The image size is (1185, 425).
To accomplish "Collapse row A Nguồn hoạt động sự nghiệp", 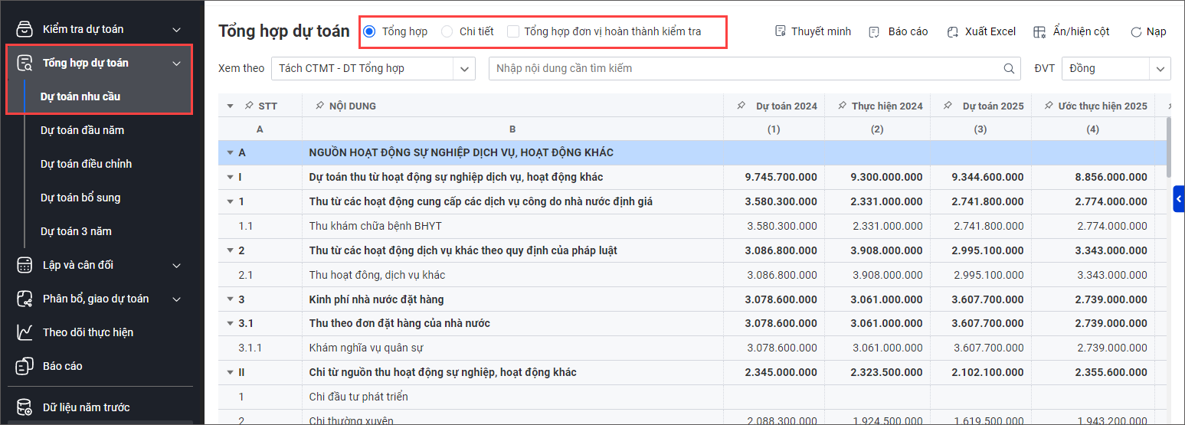I will pos(229,153).
